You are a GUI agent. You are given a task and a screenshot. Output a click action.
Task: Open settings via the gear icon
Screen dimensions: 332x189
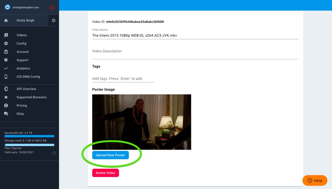[x=54, y=20]
